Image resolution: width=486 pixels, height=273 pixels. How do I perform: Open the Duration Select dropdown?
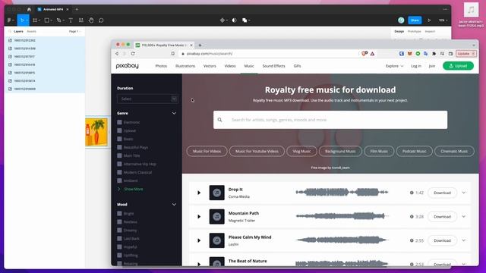coord(147,99)
